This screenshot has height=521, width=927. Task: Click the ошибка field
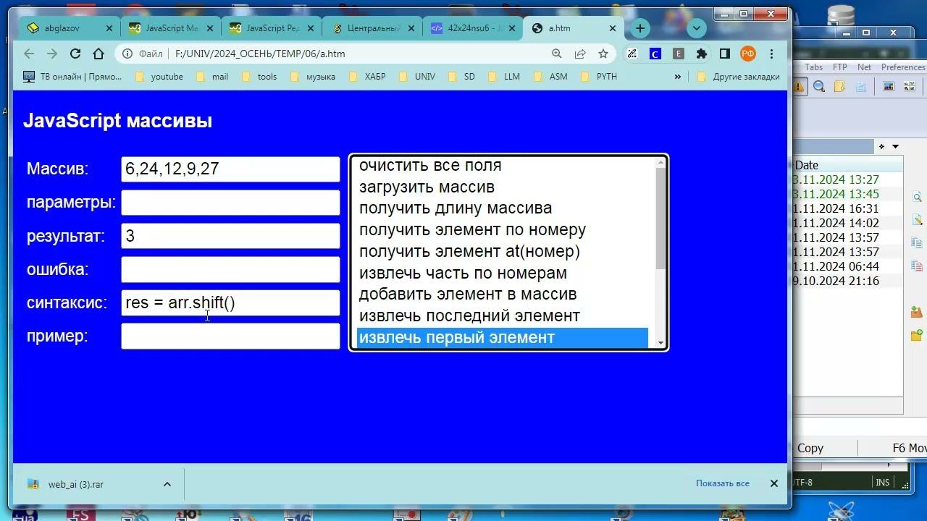click(230, 269)
